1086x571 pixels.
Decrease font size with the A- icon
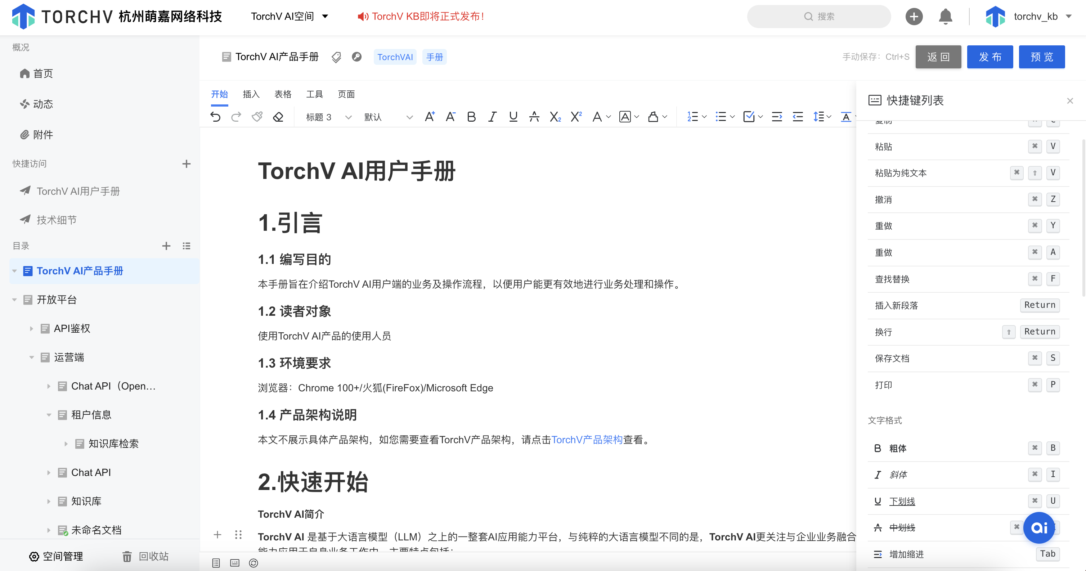450,117
